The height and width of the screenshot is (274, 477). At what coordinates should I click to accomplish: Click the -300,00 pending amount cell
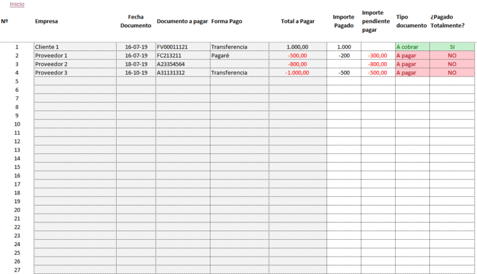(378, 56)
